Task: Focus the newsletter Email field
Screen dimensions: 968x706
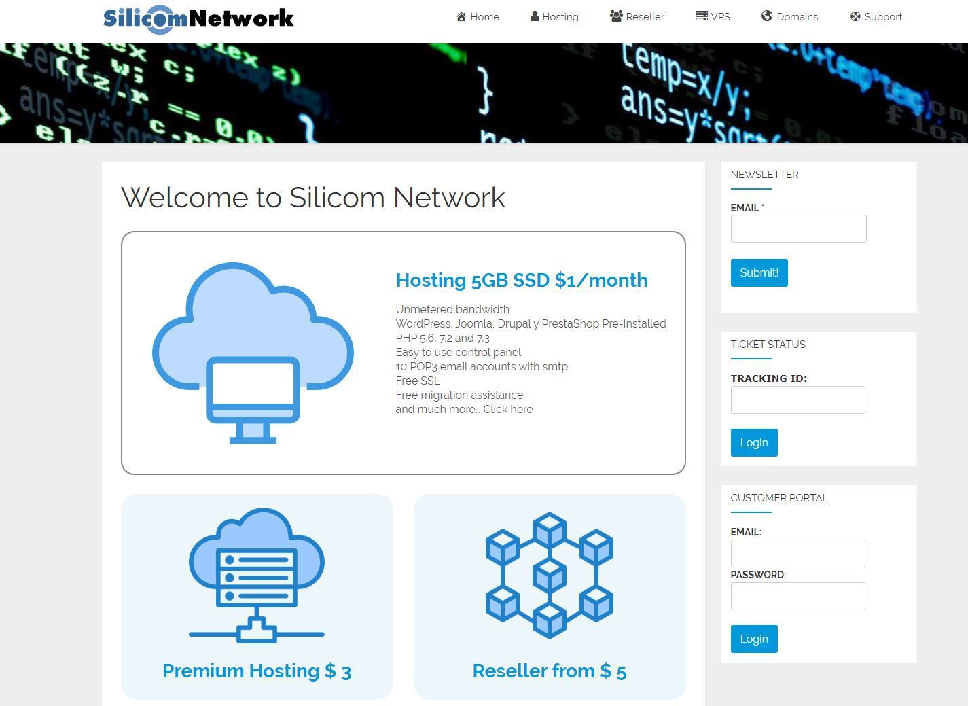Action: tap(798, 228)
